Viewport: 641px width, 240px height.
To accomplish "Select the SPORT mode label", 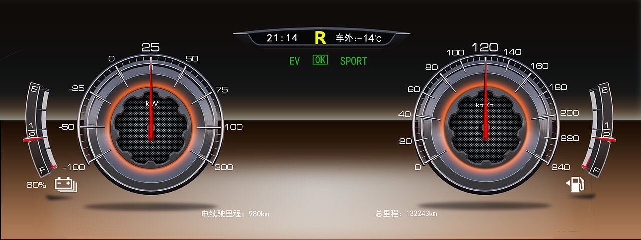I will [353, 61].
